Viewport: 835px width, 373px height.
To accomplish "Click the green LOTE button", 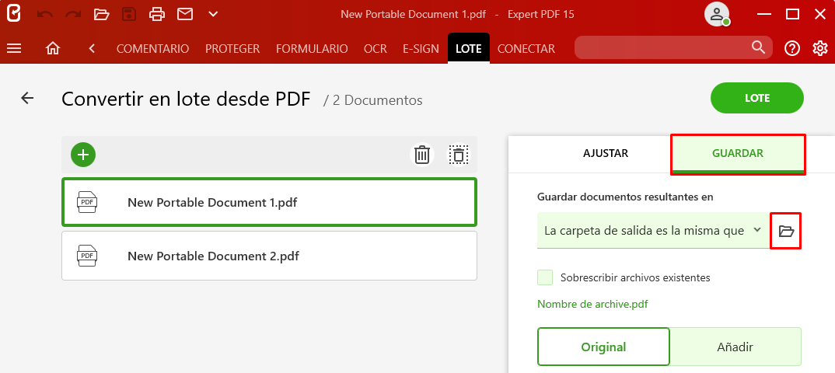I will click(756, 98).
